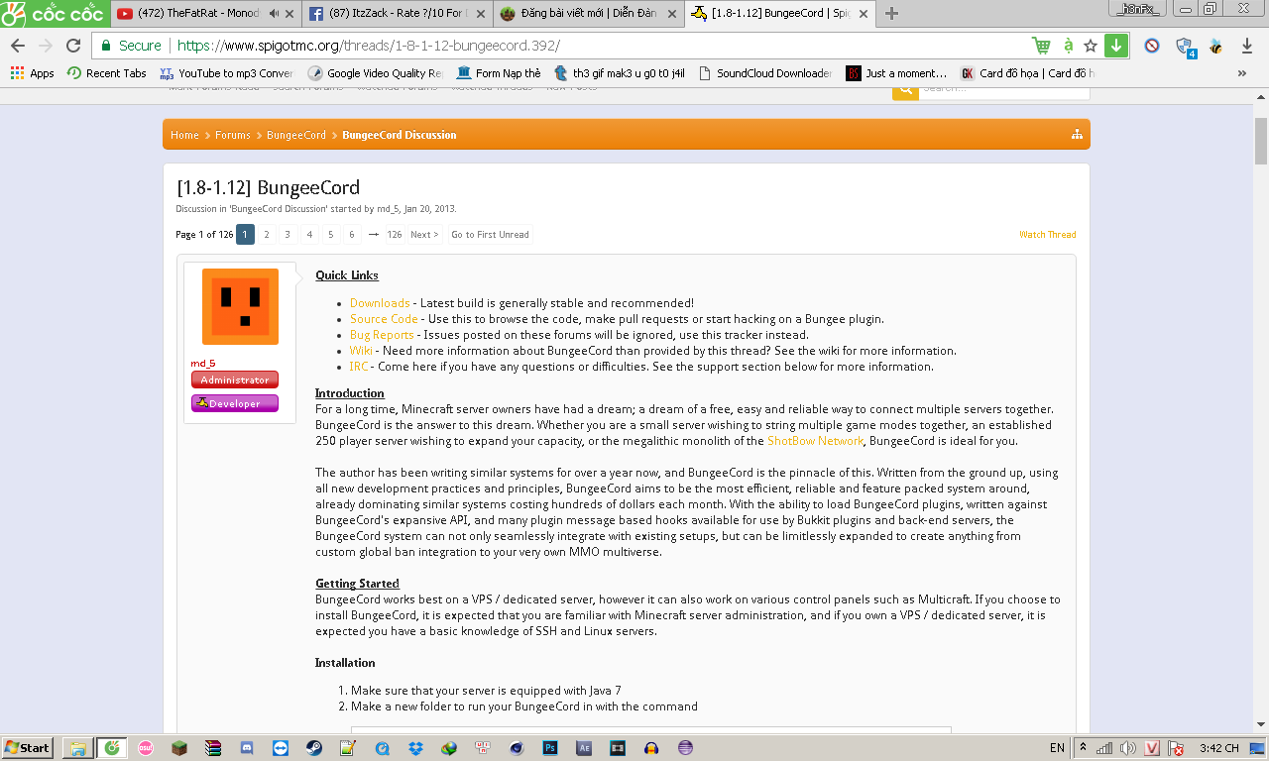Click the forum search box

tap(1003, 90)
